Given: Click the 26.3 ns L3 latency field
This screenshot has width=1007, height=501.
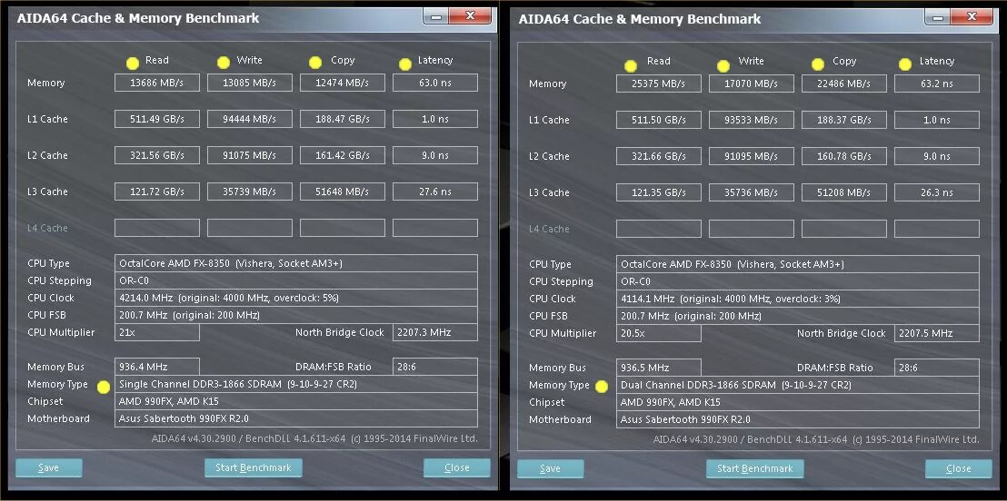Looking at the screenshot, I should 936,192.
